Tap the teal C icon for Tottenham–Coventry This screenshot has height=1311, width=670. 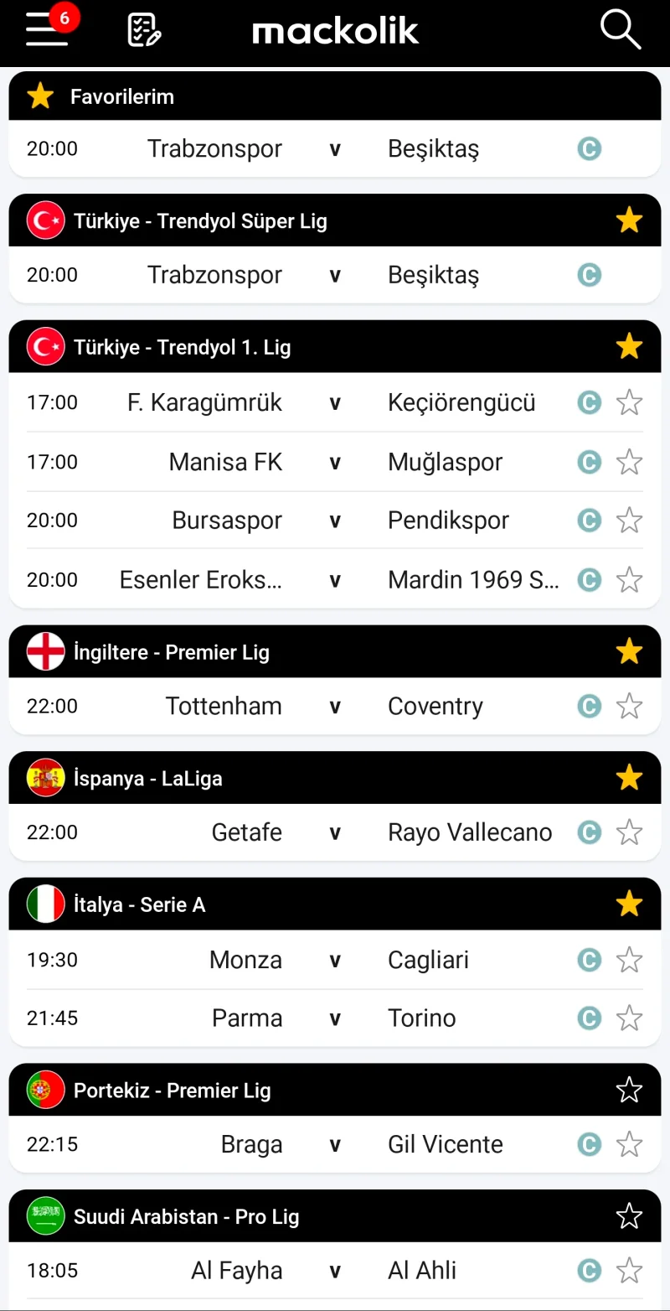coord(590,707)
